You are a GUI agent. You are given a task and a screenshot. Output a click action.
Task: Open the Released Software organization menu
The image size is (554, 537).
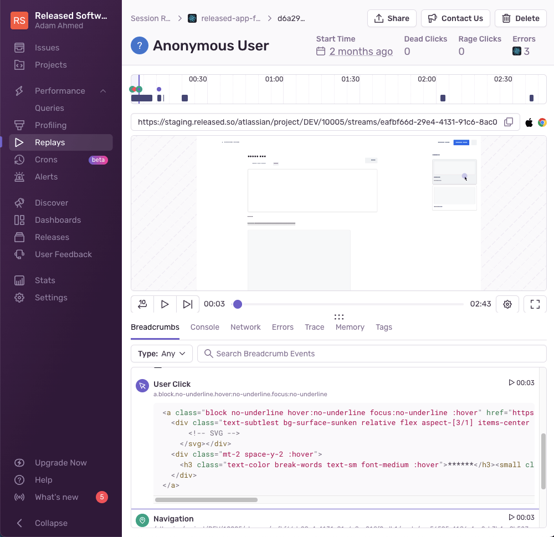pyautogui.click(x=61, y=21)
